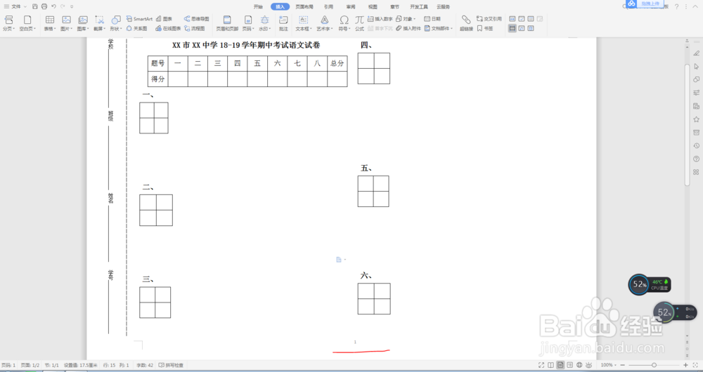The image size is (703, 372).
Task: Insert a 思维导图 mind map
Action: click(x=196, y=19)
